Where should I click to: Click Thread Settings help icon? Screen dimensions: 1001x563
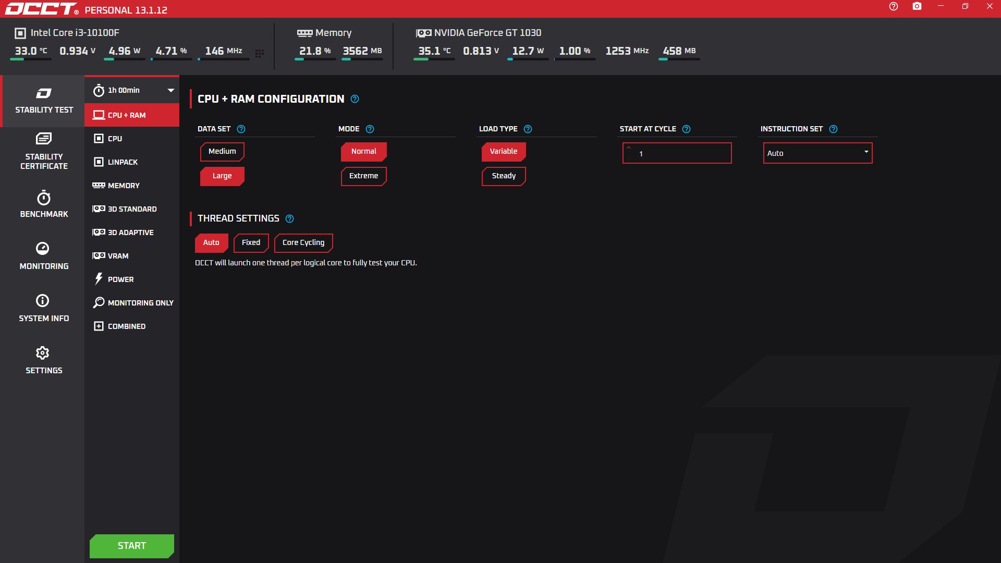tap(290, 218)
